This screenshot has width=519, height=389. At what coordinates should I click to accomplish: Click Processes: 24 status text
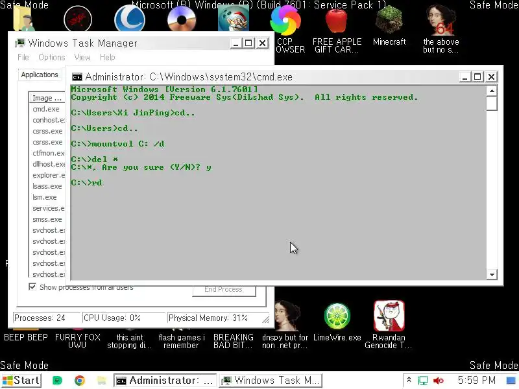pyautogui.click(x=40, y=318)
